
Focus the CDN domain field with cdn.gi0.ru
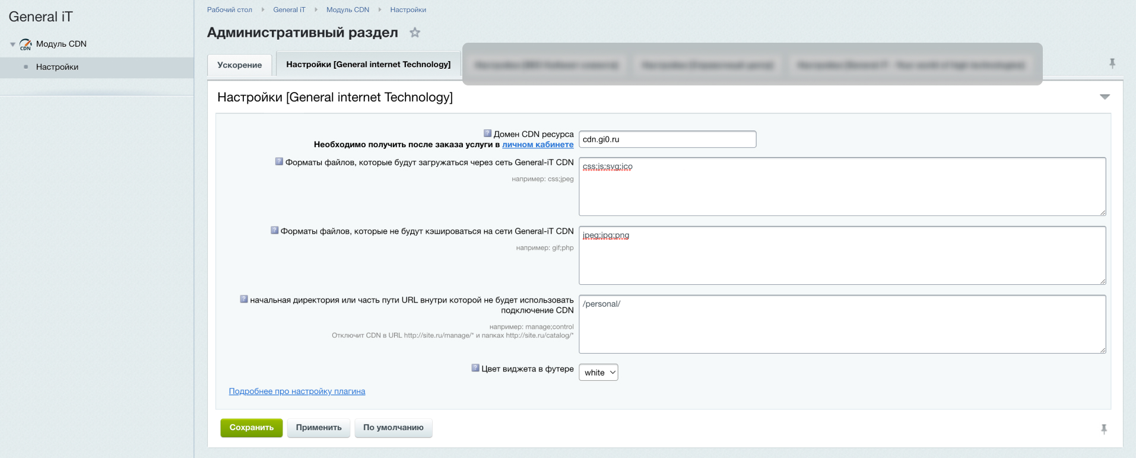click(x=667, y=139)
